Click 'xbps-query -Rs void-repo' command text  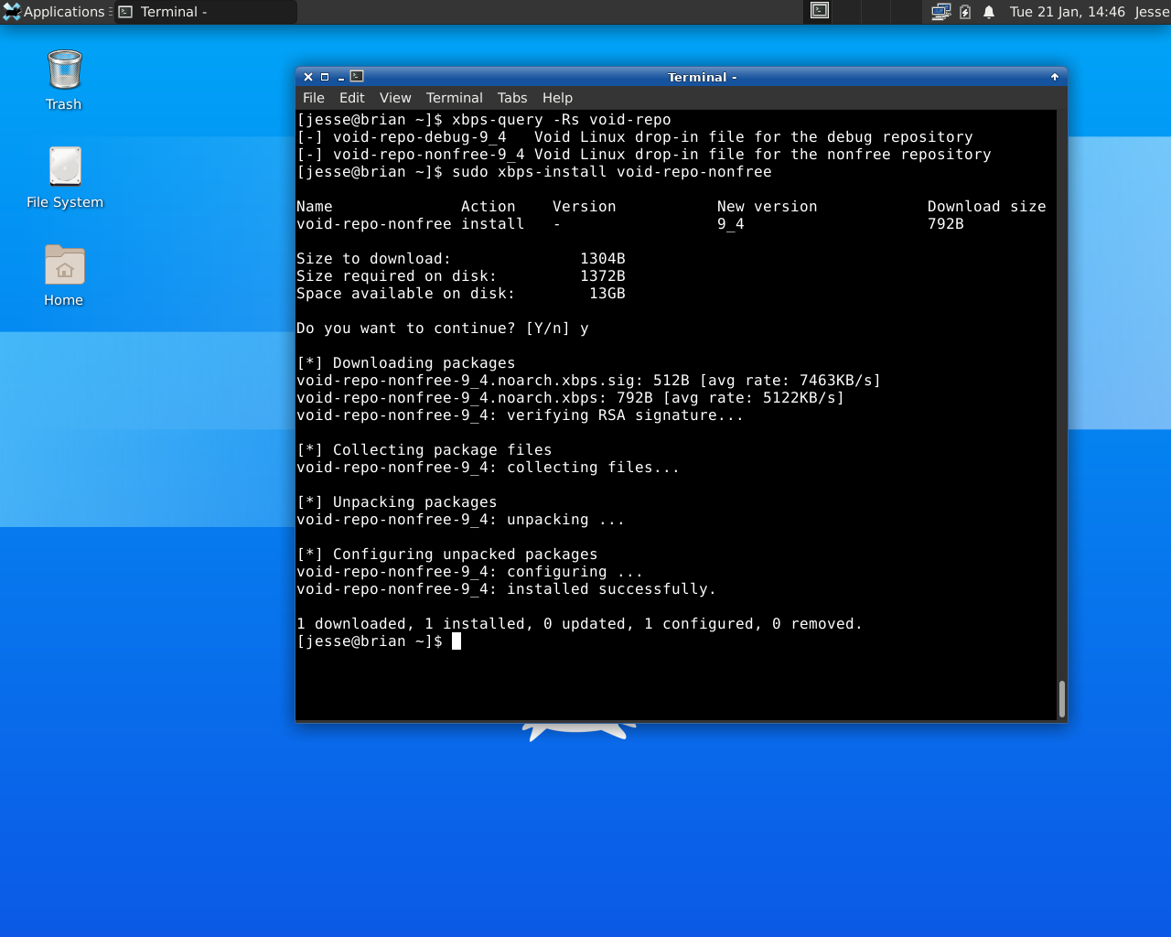click(x=562, y=120)
